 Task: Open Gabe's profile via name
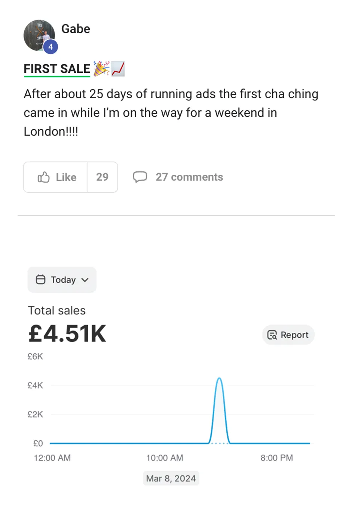[76, 29]
